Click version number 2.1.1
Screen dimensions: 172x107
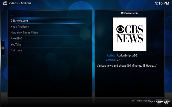point(120,60)
